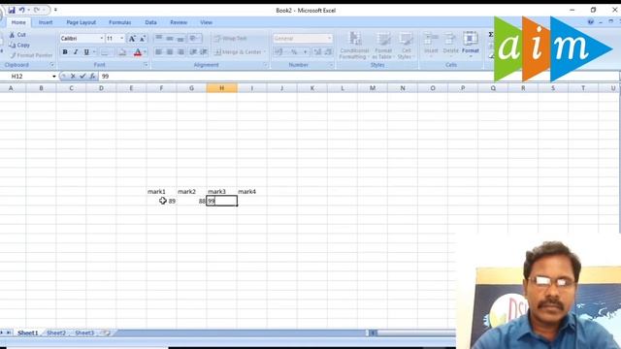Align text right
621x349 pixels.
[180, 52]
